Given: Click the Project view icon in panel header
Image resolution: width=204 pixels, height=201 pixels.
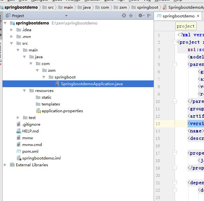Looking at the screenshot, I should [x=8, y=15].
